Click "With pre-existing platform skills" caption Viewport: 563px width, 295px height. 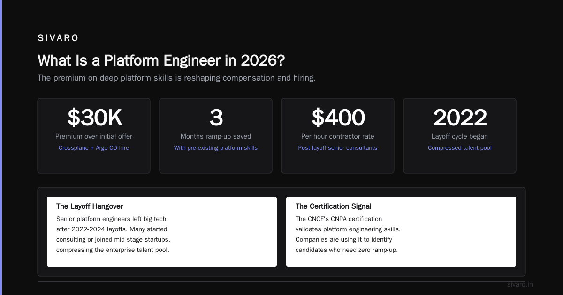[x=216, y=148]
